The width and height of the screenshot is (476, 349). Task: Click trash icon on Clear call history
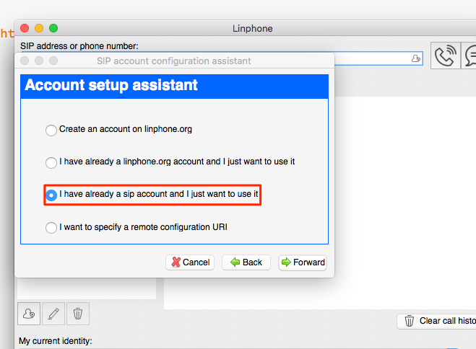click(x=410, y=321)
